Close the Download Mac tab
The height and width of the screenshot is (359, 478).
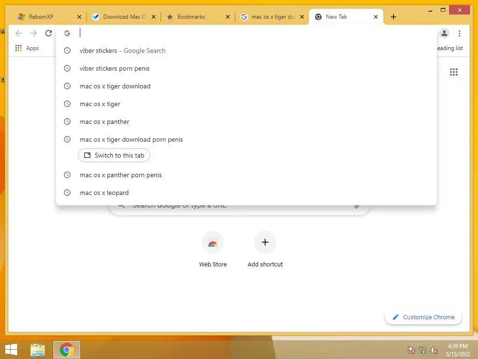click(x=154, y=17)
